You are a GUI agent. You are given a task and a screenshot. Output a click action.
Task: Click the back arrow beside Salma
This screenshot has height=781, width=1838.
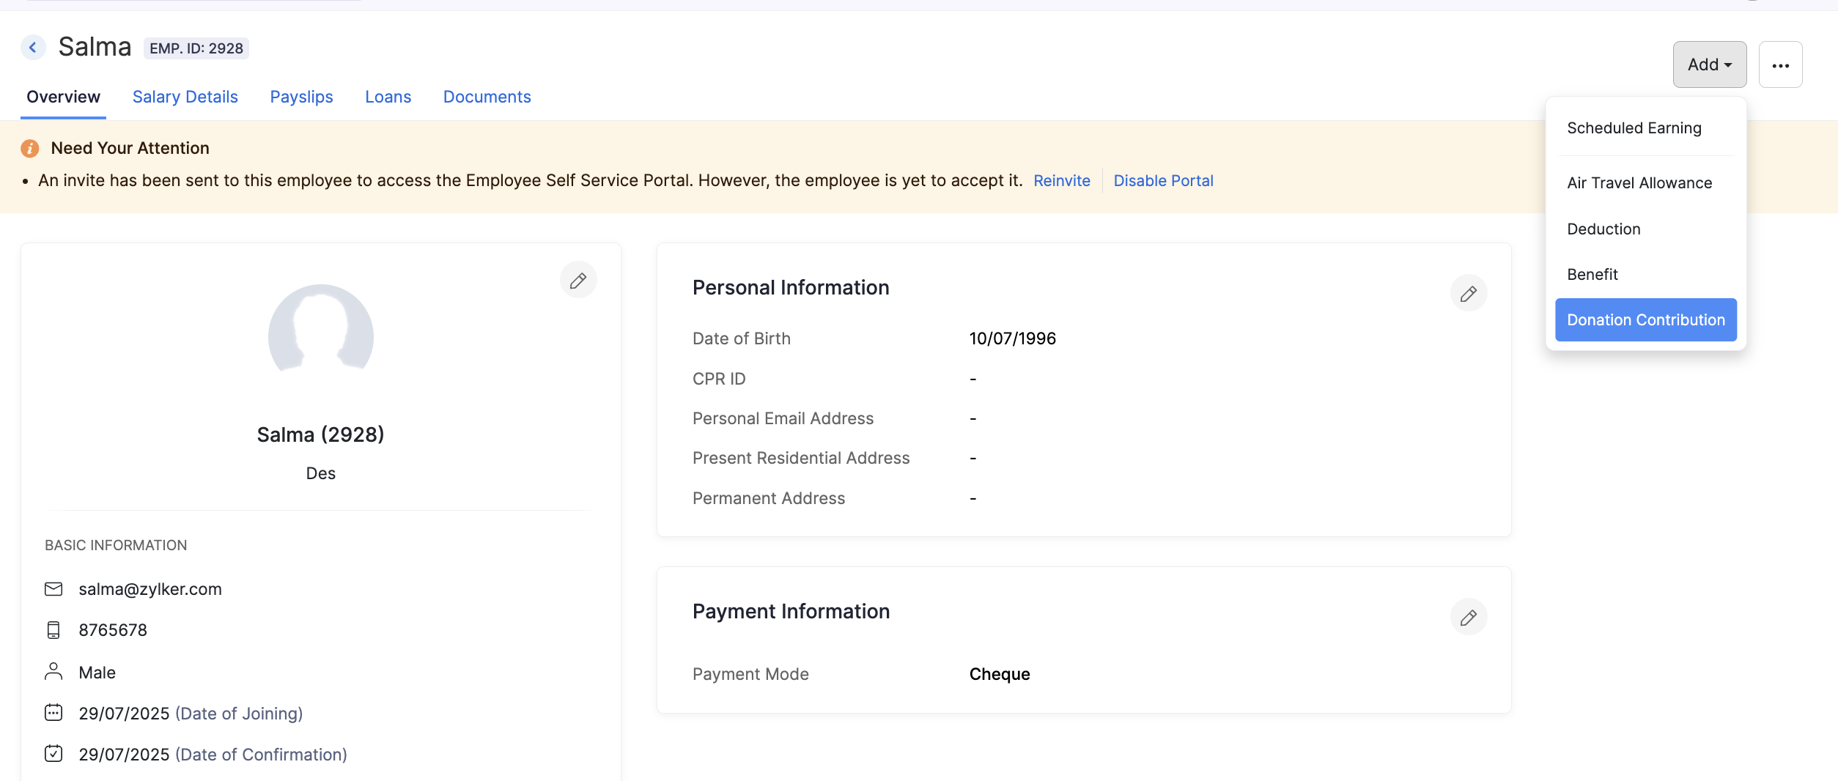33,48
